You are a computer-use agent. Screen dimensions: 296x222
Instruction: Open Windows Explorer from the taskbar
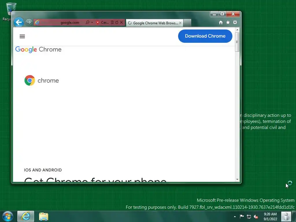44,217
